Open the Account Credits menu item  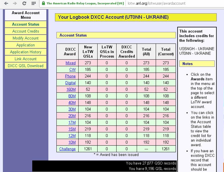click(x=26, y=31)
